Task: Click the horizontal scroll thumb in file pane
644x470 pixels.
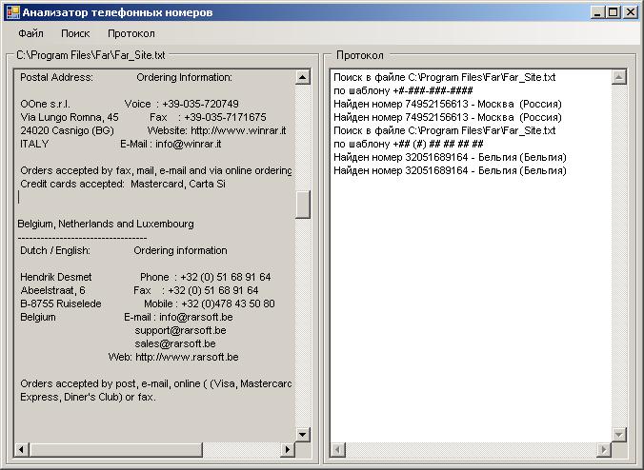Action: pos(116,449)
